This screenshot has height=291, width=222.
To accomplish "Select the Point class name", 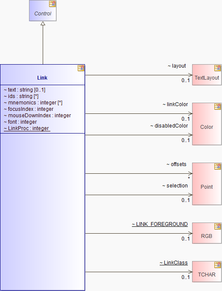I will pyautogui.click(x=207, y=187).
